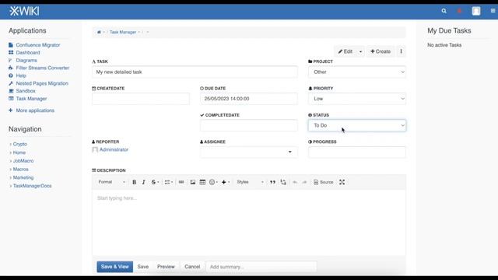Open the Styles dropdown in editor

(x=250, y=182)
